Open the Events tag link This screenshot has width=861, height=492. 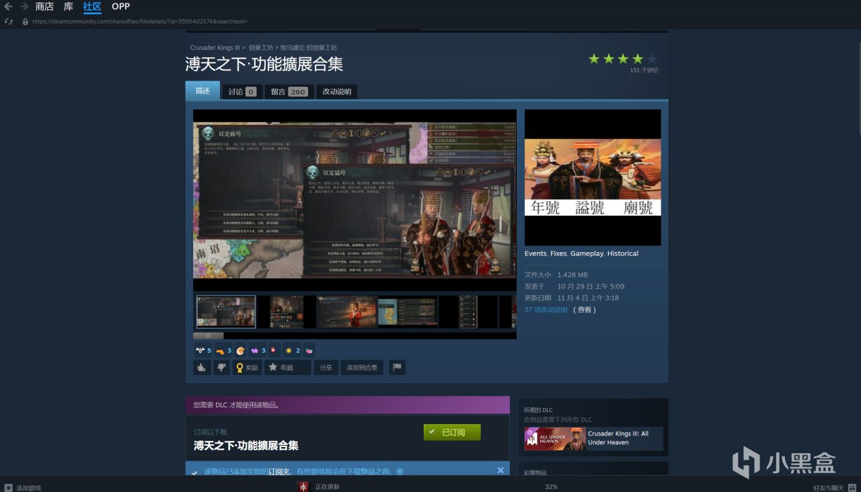pos(535,253)
